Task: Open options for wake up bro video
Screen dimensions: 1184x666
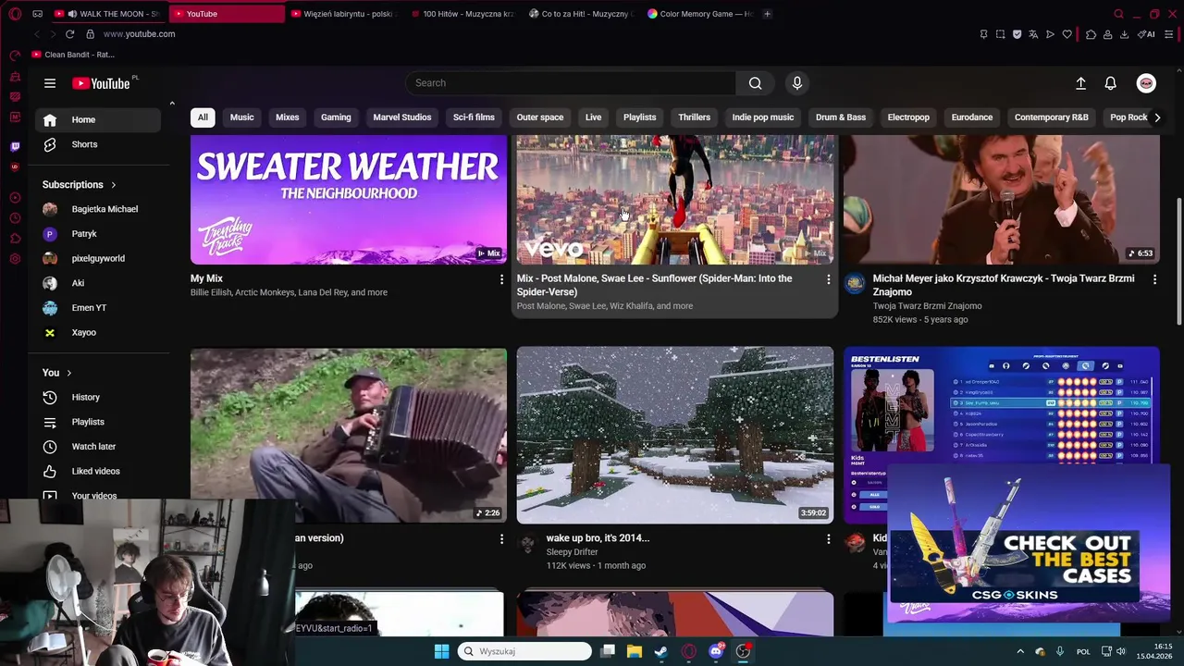Action: (x=828, y=538)
